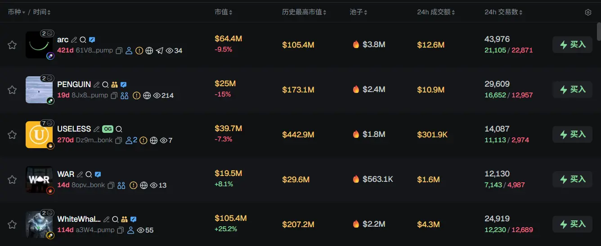
Task: Click the vertical scrollbar on the right
Action: pos(598,32)
